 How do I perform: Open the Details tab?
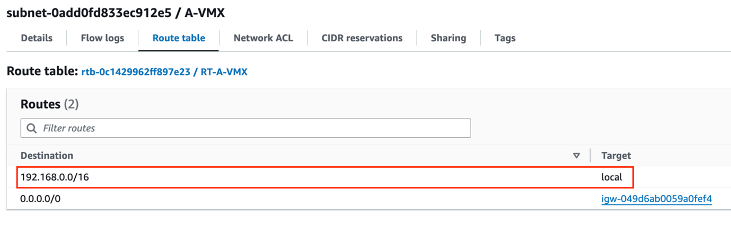(37, 38)
